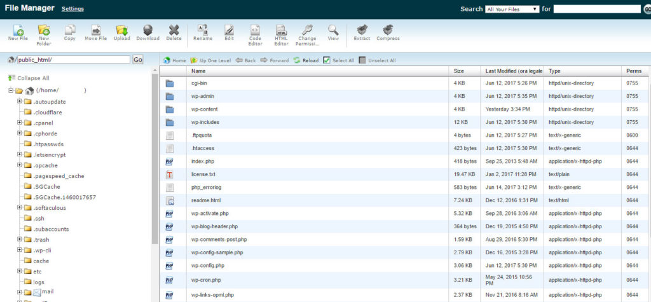Click the Download toolbar icon
Screen dimensions: 651x302
tap(147, 30)
